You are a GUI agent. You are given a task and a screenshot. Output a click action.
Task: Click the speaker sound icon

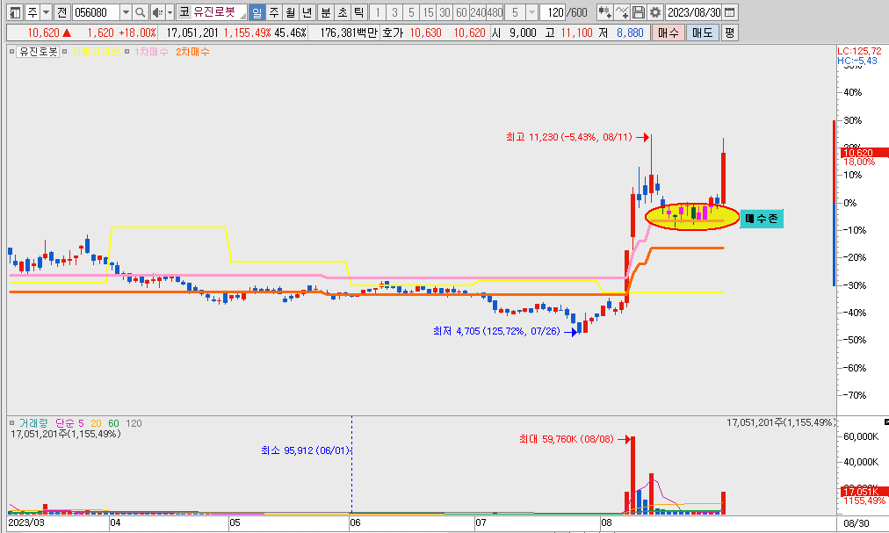156,12
